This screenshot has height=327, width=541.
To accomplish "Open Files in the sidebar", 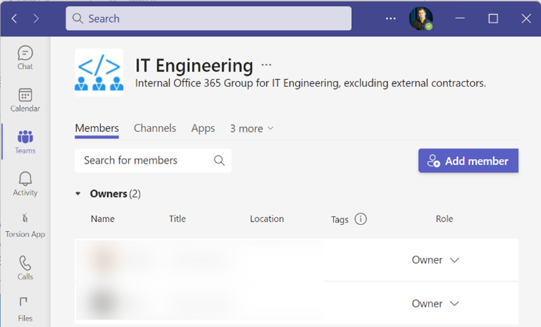I will pyautogui.click(x=25, y=309).
